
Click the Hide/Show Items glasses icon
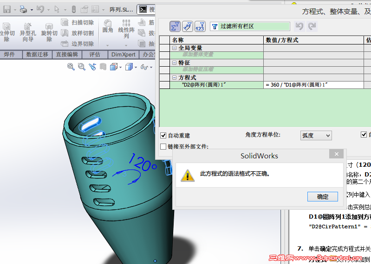coord(144,67)
